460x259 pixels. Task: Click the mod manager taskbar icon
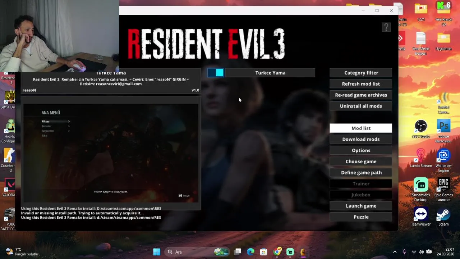303,252
